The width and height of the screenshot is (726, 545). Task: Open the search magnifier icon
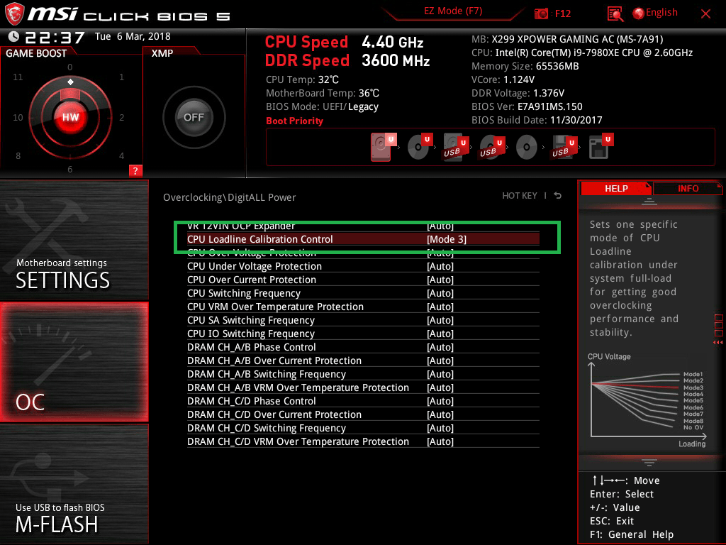pos(615,13)
